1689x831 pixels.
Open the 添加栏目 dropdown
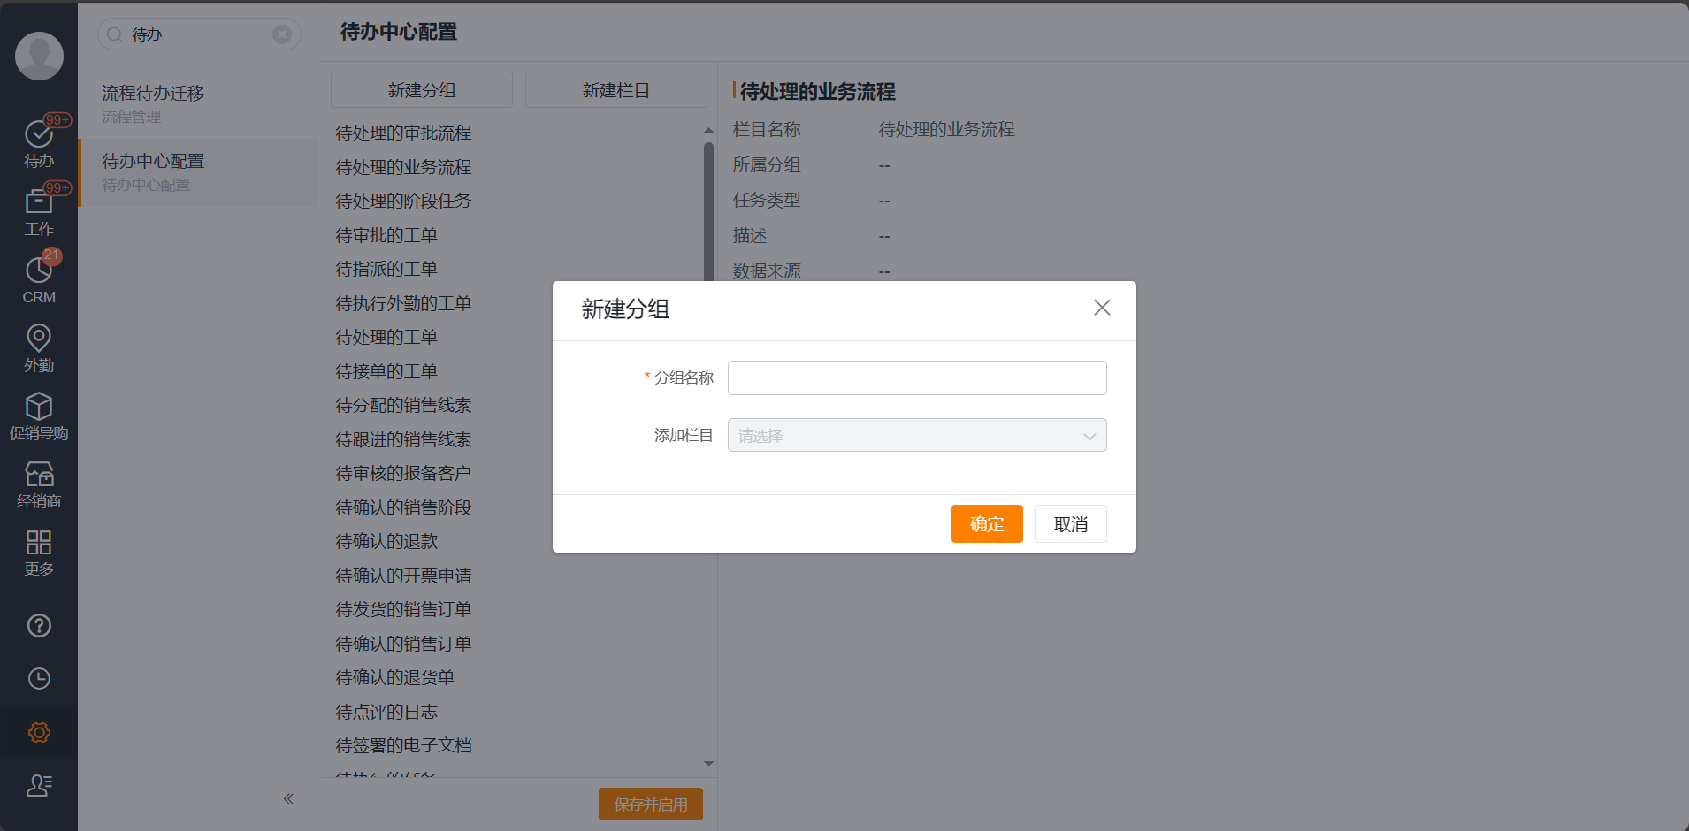click(917, 435)
